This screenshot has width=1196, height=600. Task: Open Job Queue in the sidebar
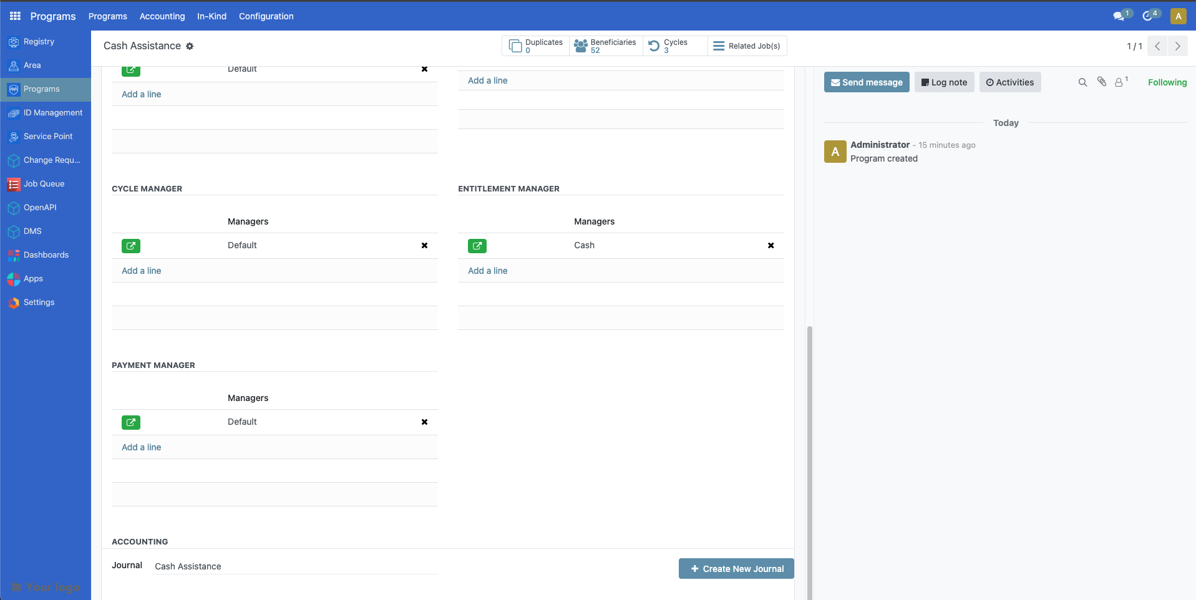[x=44, y=183]
